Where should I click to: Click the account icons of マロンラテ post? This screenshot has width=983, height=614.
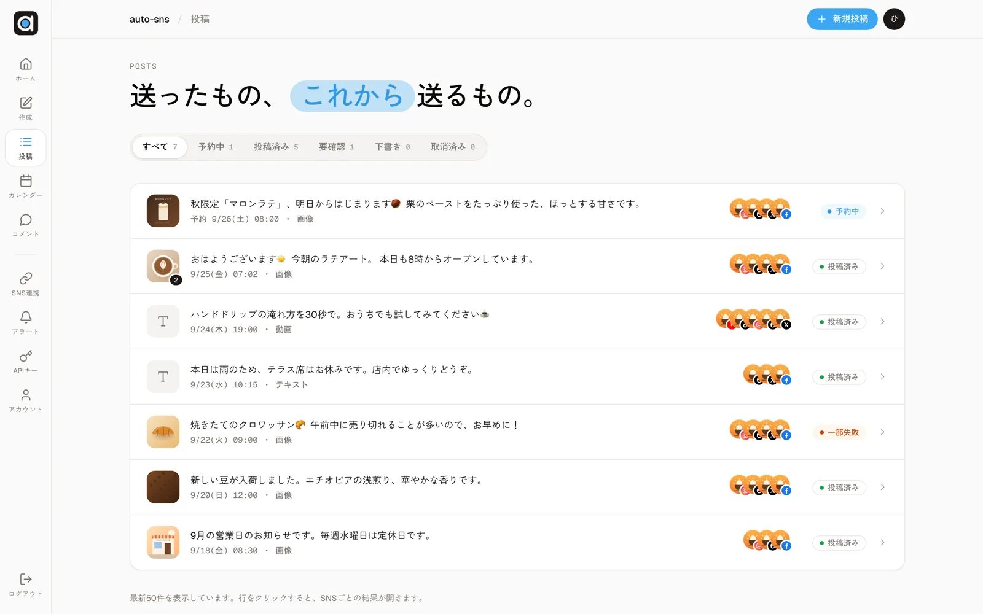coord(761,209)
